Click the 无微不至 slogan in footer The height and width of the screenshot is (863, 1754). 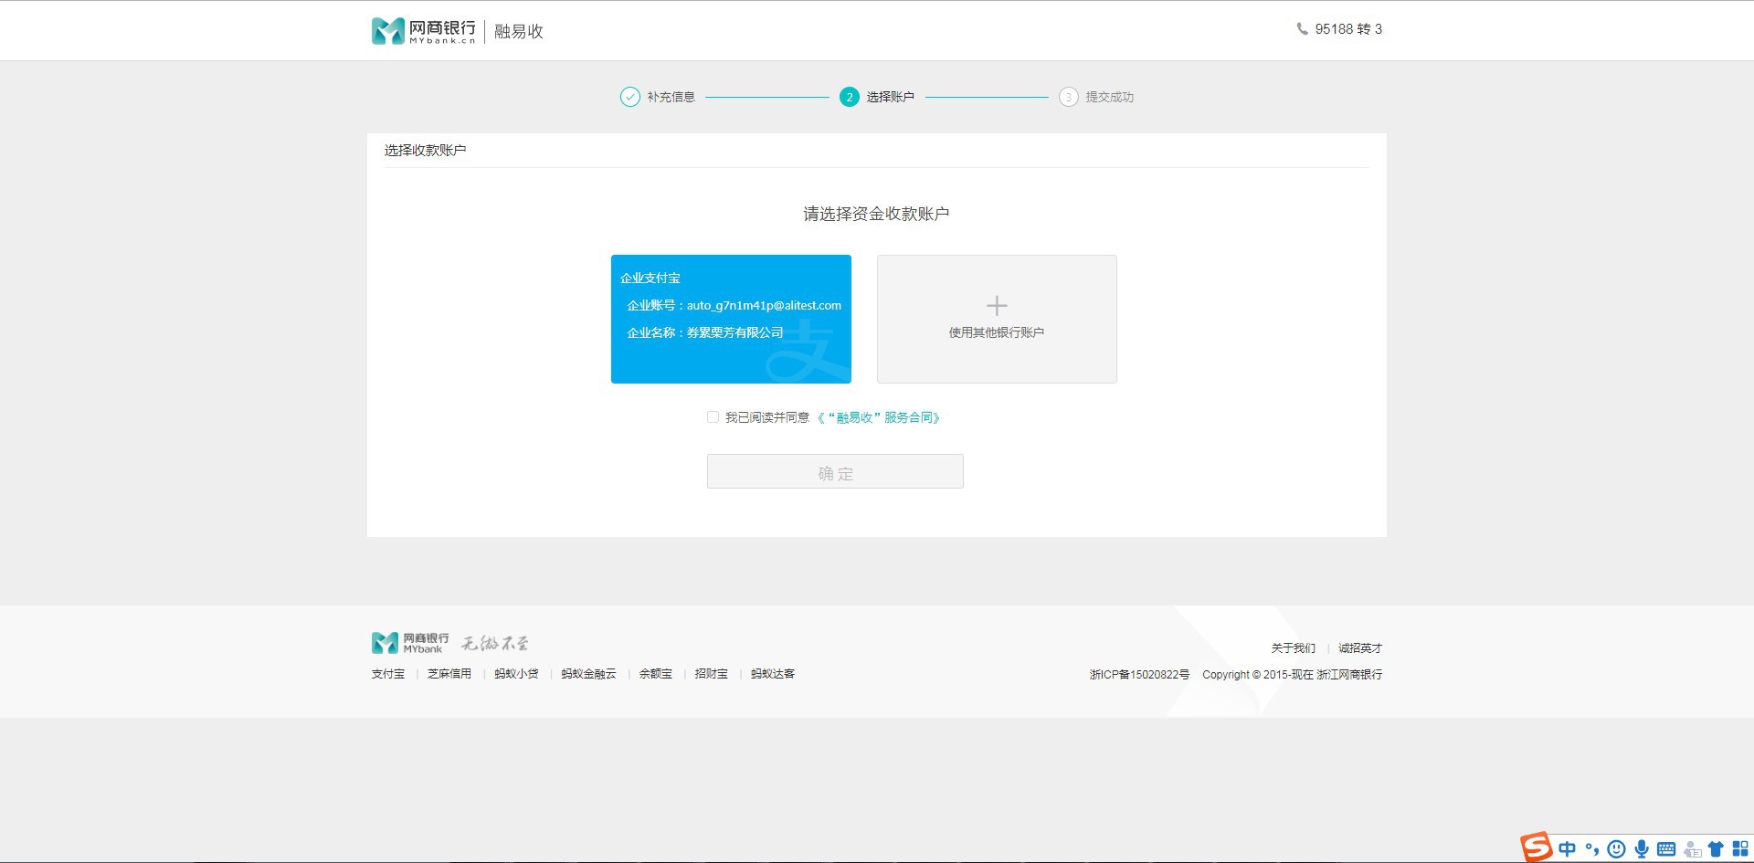click(494, 643)
